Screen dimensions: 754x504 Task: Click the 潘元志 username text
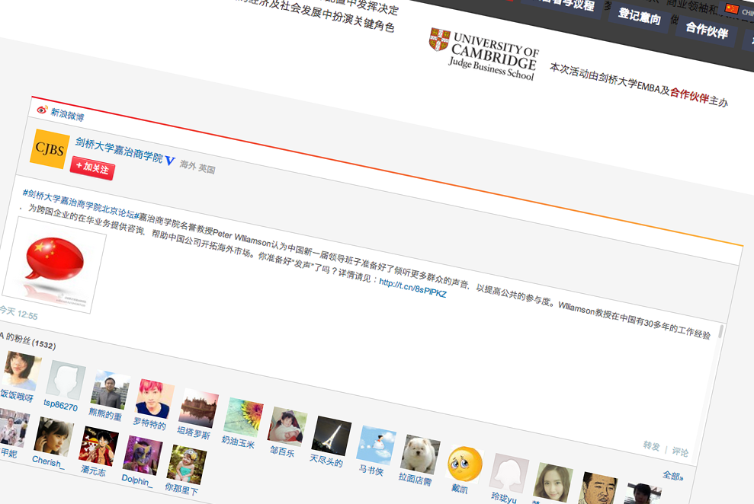click(x=93, y=471)
